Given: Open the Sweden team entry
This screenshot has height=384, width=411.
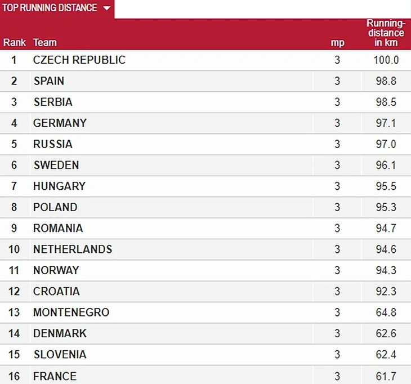Looking at the screenshot, I should pos(56,165).
